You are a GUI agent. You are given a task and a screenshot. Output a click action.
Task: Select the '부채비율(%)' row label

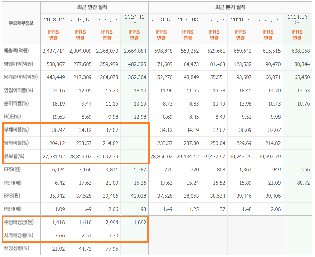click(16, 130)
